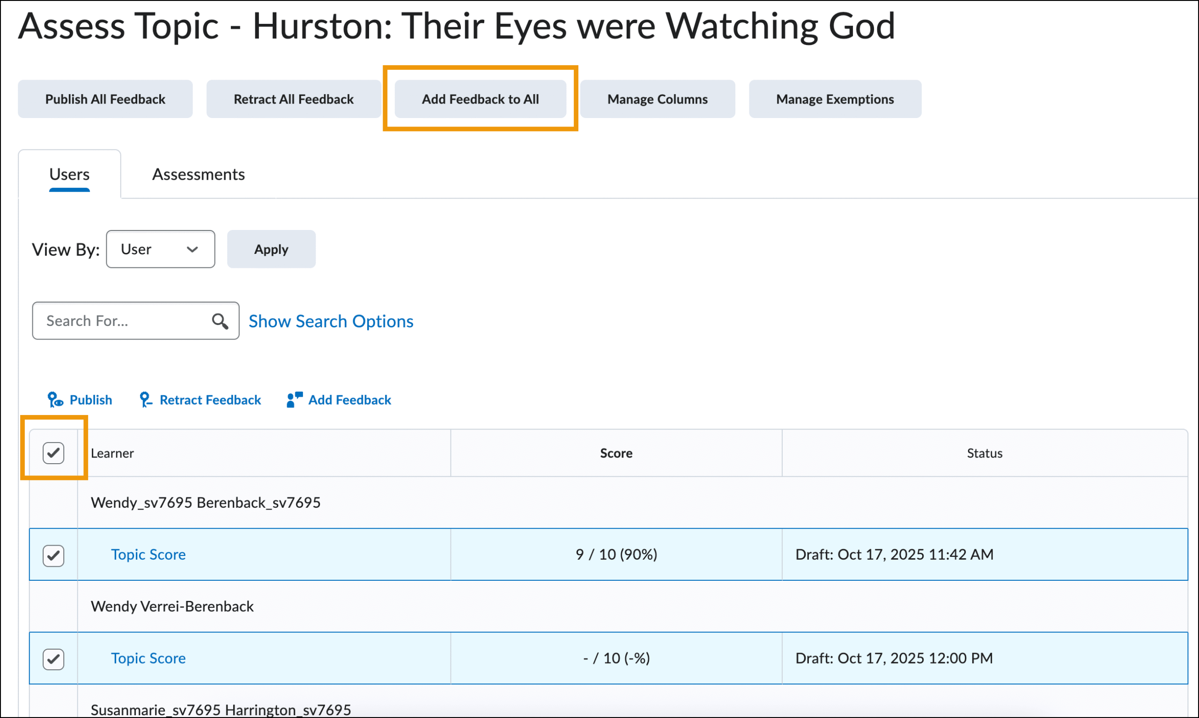Open Manage Exemptions
Image resolution: width=1199 pixels, height=718 pixels.
click(x=835, y=99)
